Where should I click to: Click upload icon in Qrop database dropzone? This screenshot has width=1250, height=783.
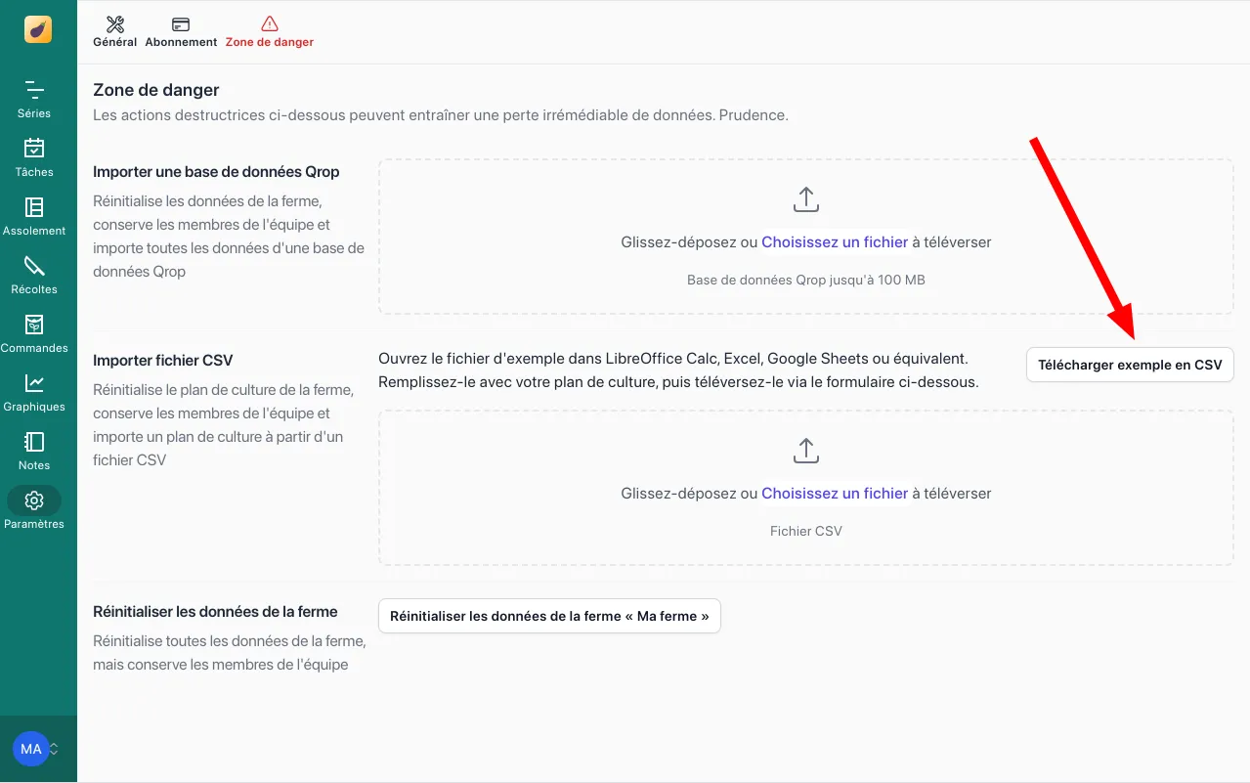tap(805, 199)
